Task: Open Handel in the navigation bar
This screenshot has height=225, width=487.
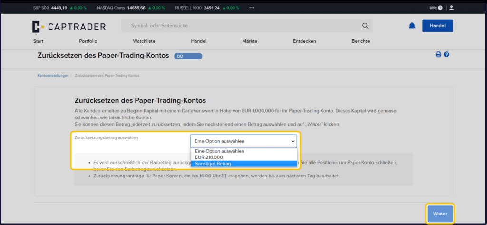Action: (x=199, y=41)
